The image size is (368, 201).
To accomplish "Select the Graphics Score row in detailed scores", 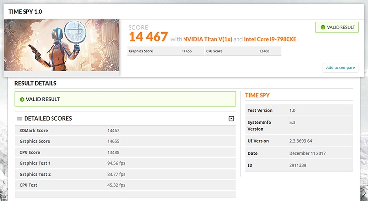I will 125,141.
